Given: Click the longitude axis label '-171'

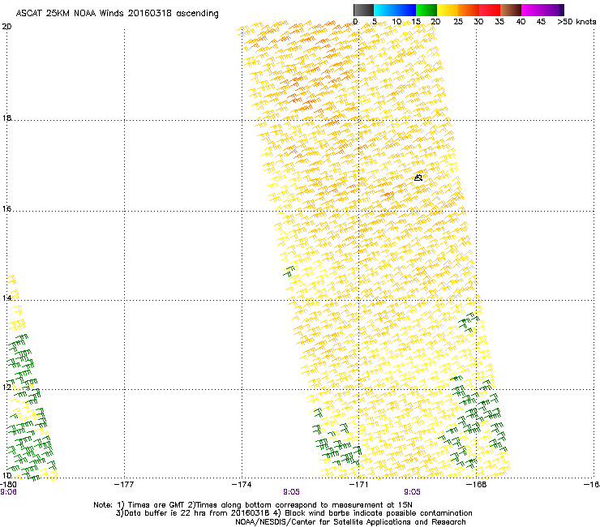Looking at the screenshot, I should (358, 484).
